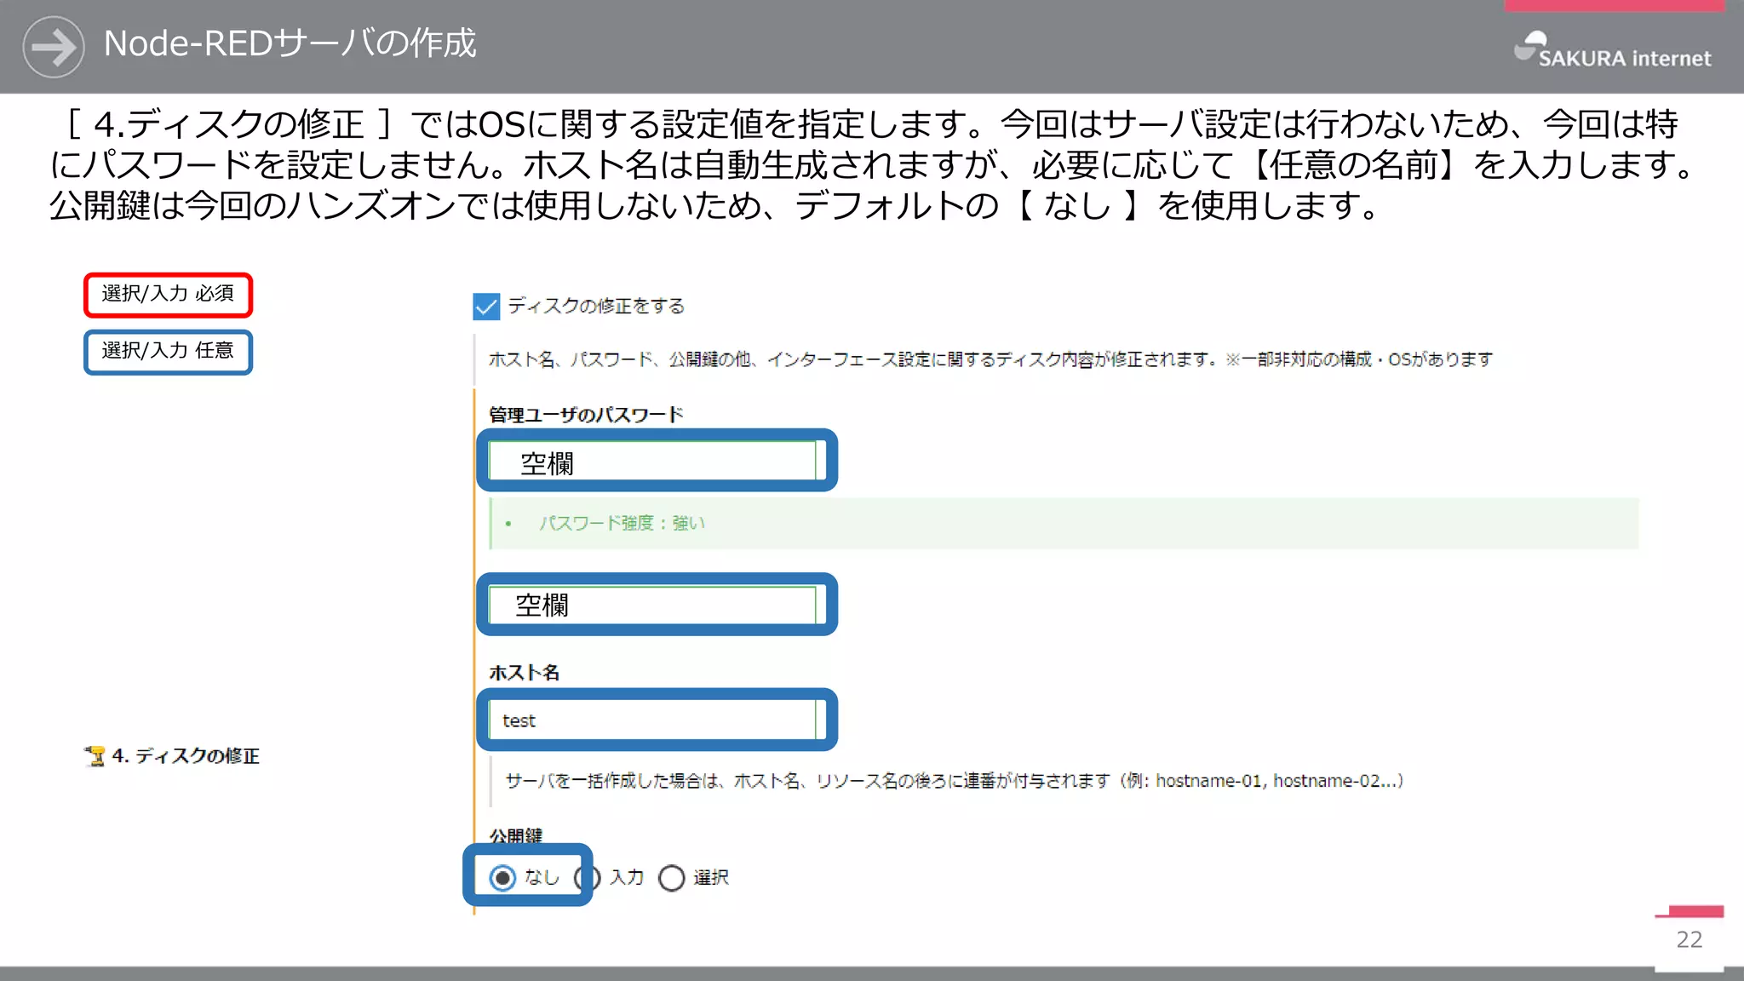Screen dimensions: 1744x981
Task: Click the パスワード強度：強い message
Action: (x=622, y=523)
